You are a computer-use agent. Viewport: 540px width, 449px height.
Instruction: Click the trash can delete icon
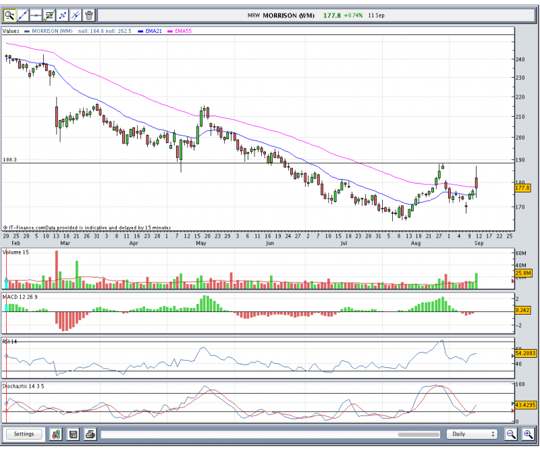pyautogui.click(x=89, y=14)
